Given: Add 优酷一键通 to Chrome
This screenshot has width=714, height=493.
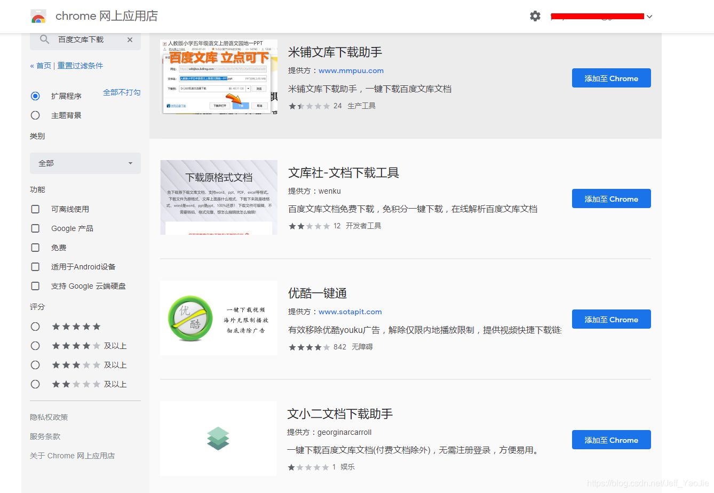Looking at the screenshot, I should (612, 319).
